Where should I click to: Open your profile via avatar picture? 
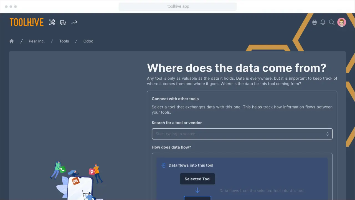[x=342, y=22]
